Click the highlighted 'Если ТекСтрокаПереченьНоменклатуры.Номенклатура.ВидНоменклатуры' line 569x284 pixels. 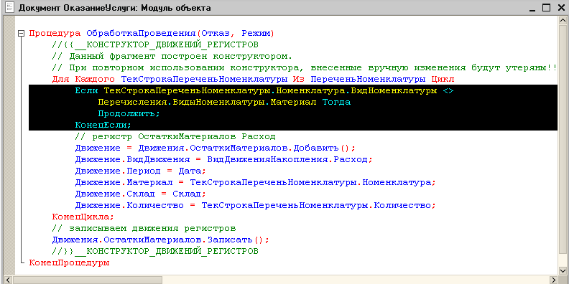[264, 91]
